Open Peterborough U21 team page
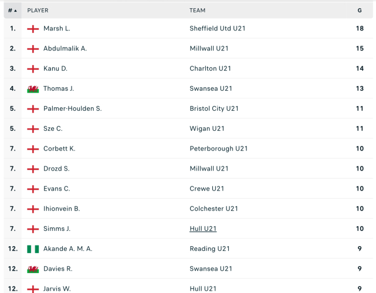 point(218,149)
